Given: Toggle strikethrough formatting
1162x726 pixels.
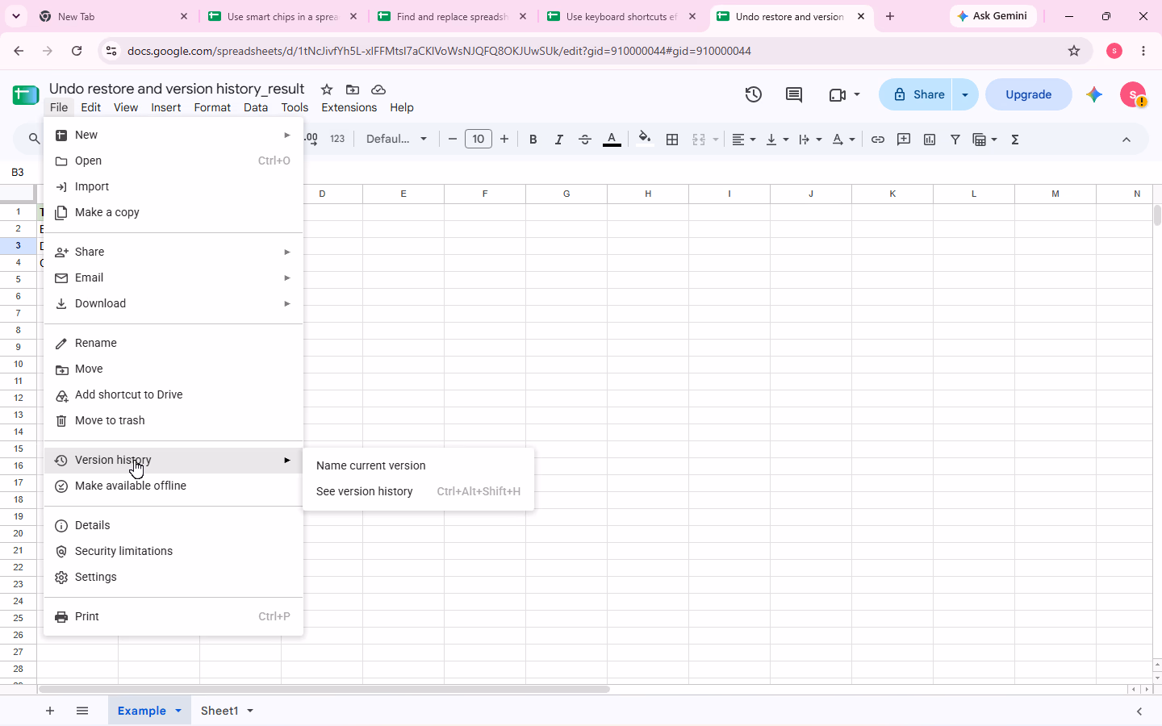Looking at the screenshot, I should (x=585, y=140).
